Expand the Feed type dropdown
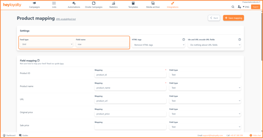 46,44
